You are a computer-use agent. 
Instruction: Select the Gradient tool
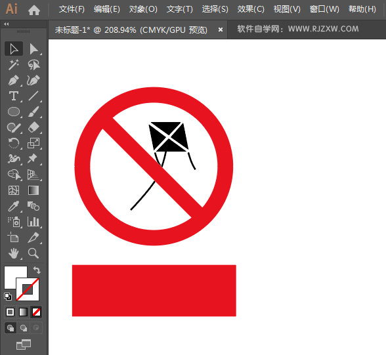coord(33,190)
